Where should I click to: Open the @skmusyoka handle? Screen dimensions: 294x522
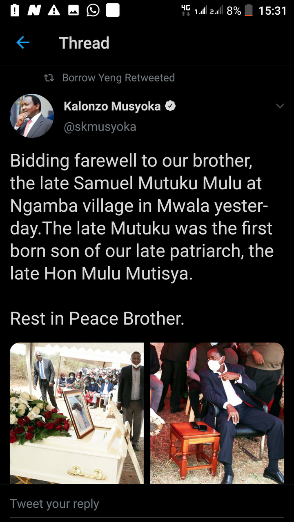[x=100, y=127]
